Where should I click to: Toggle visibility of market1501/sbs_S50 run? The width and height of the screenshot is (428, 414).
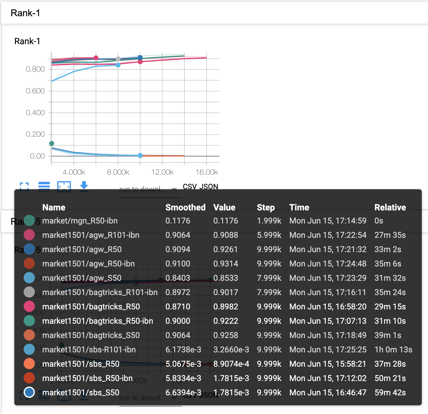(x=29, y=392)
